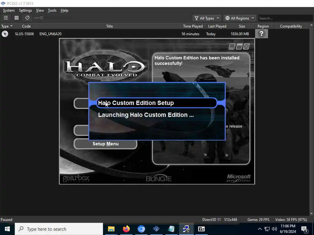Click the unknown region question mark icon
The height and width of the screenshot is (235, 314).
261,34
